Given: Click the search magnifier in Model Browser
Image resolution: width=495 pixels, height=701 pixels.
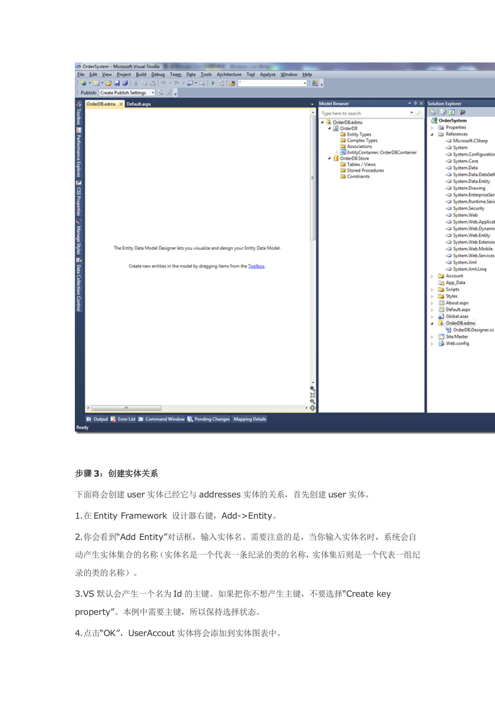Looking at the screenshot, I should point(419,113).
